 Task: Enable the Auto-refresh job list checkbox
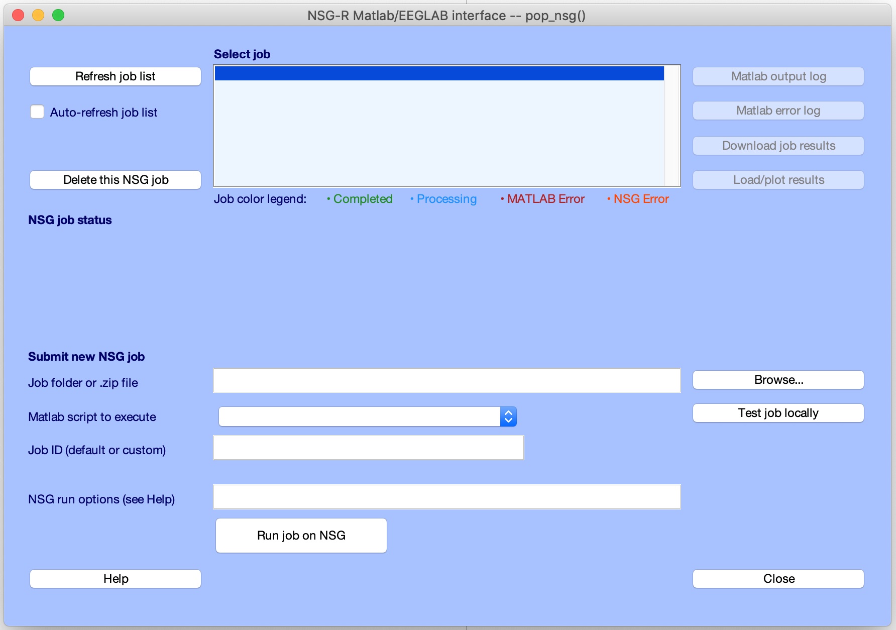point(37,112)
